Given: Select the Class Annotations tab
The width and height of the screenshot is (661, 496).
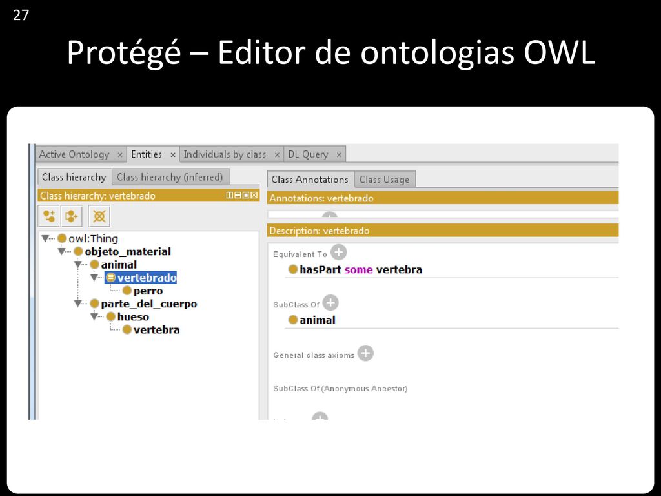Looking at the screenshot, I should [x=310, y=180].
